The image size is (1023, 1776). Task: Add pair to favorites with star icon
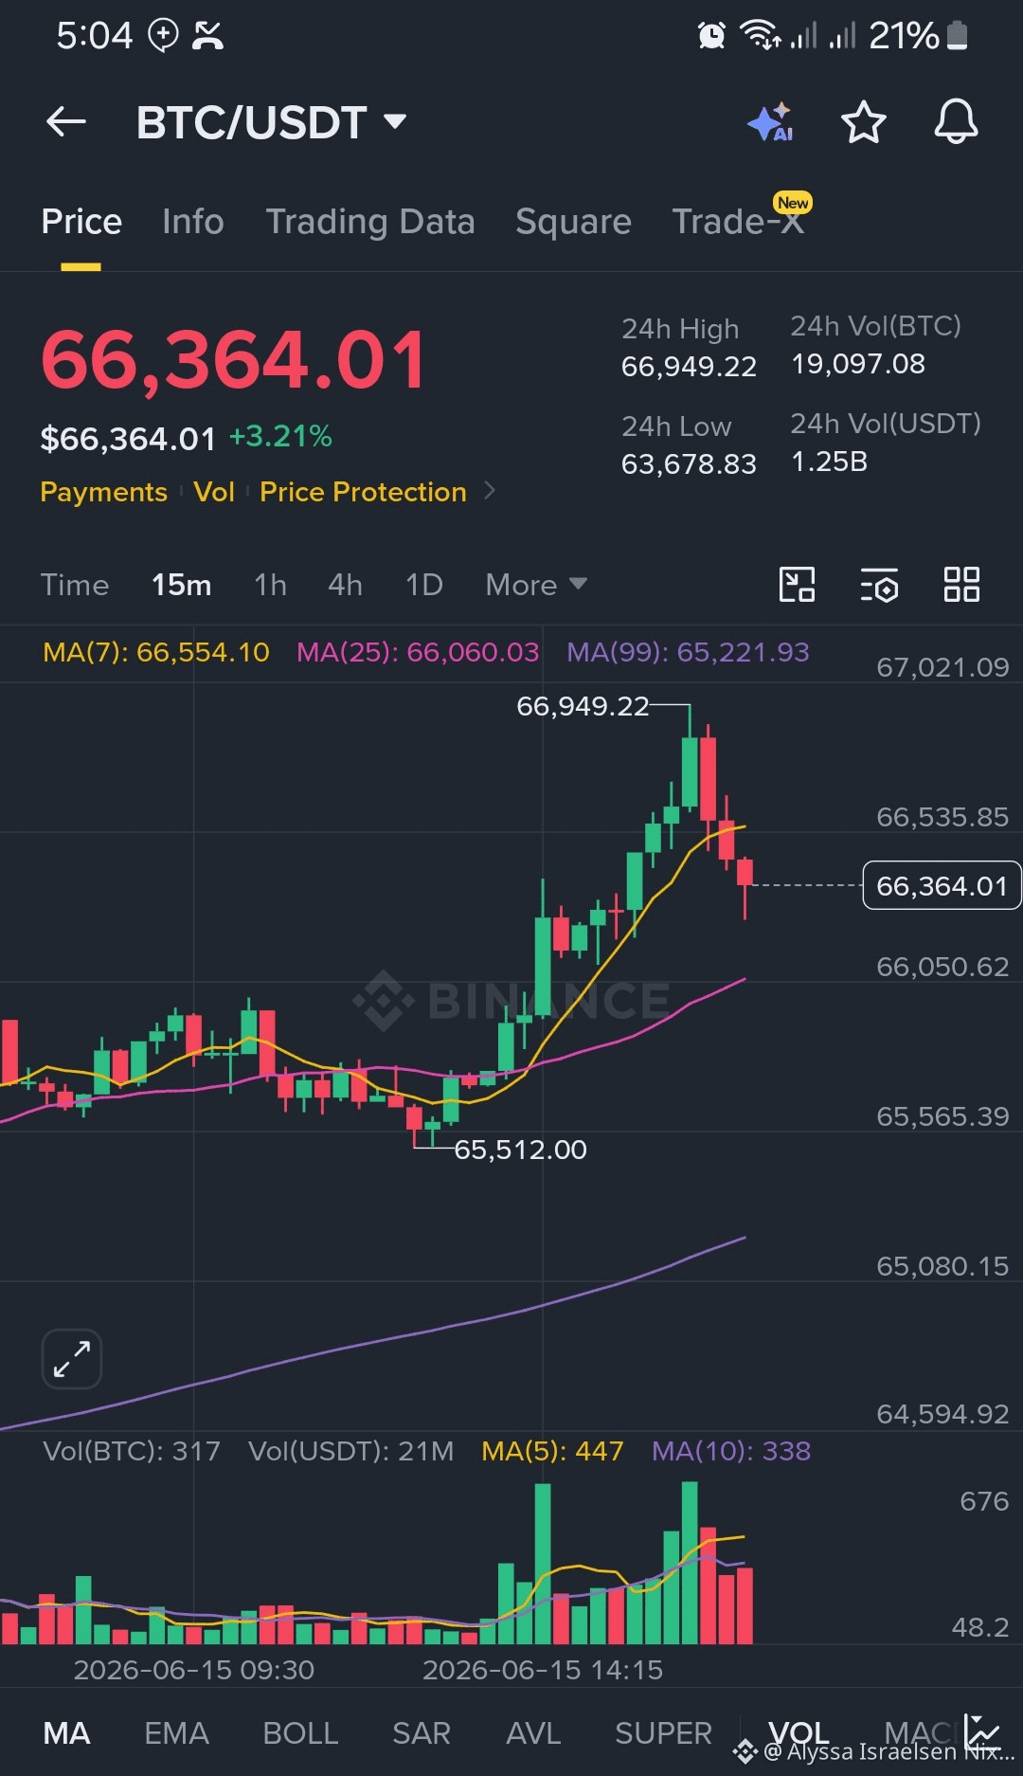click(x=863, y=122)
